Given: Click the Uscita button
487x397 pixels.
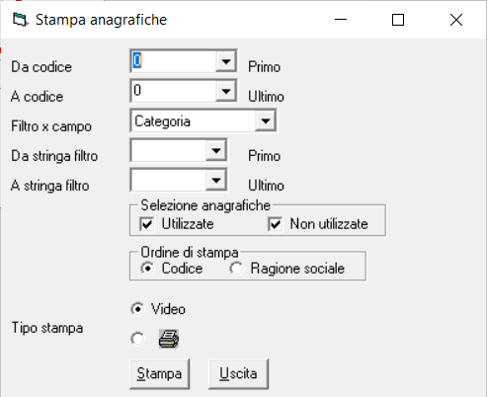Looking at the screenshot, I should [238, 374].
